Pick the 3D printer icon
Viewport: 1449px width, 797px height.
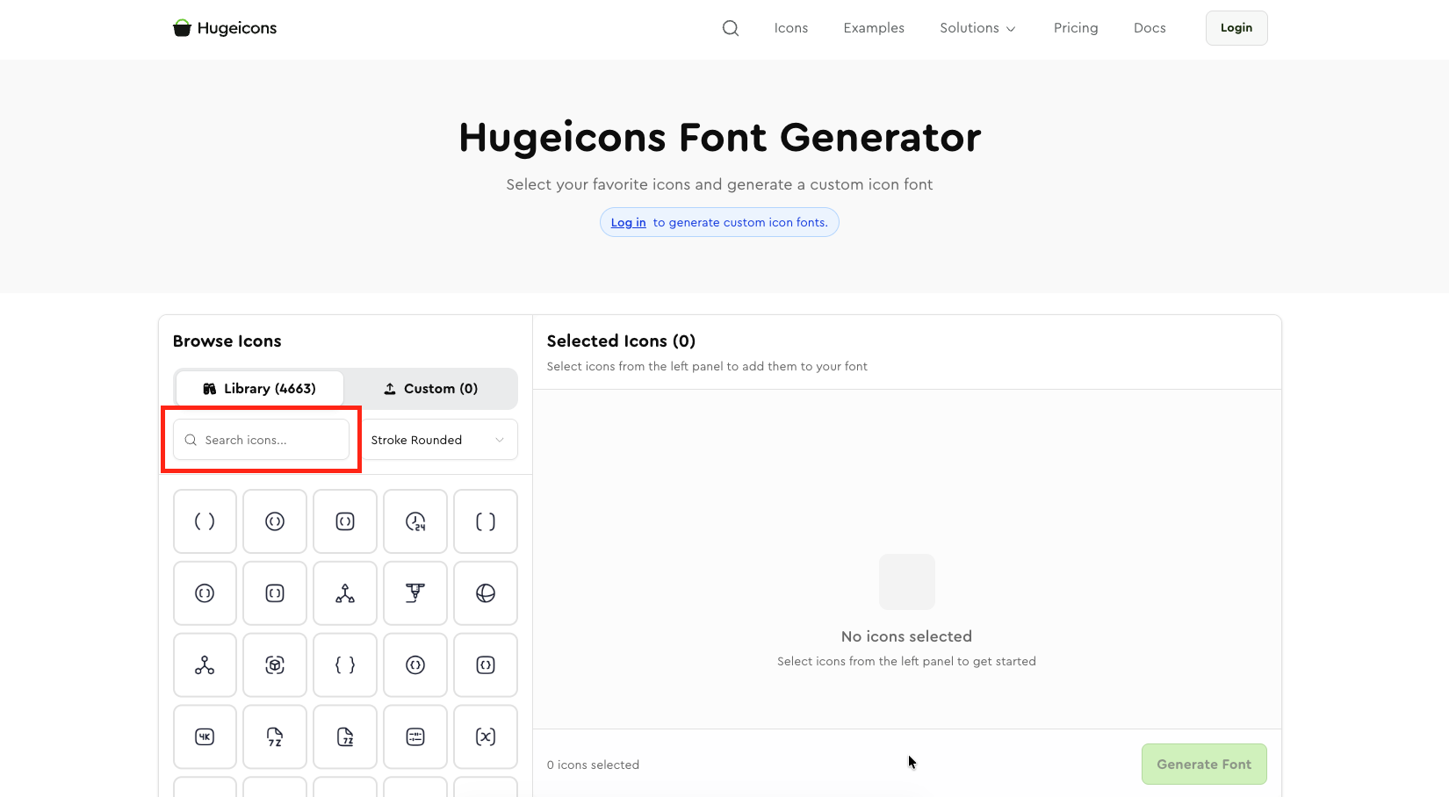415,593
